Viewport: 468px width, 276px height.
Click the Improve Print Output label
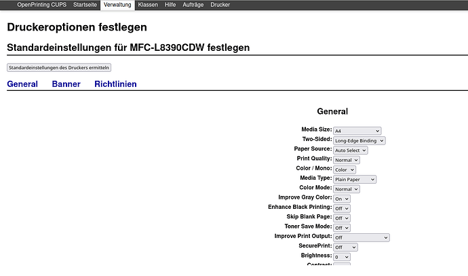(303, 236)
